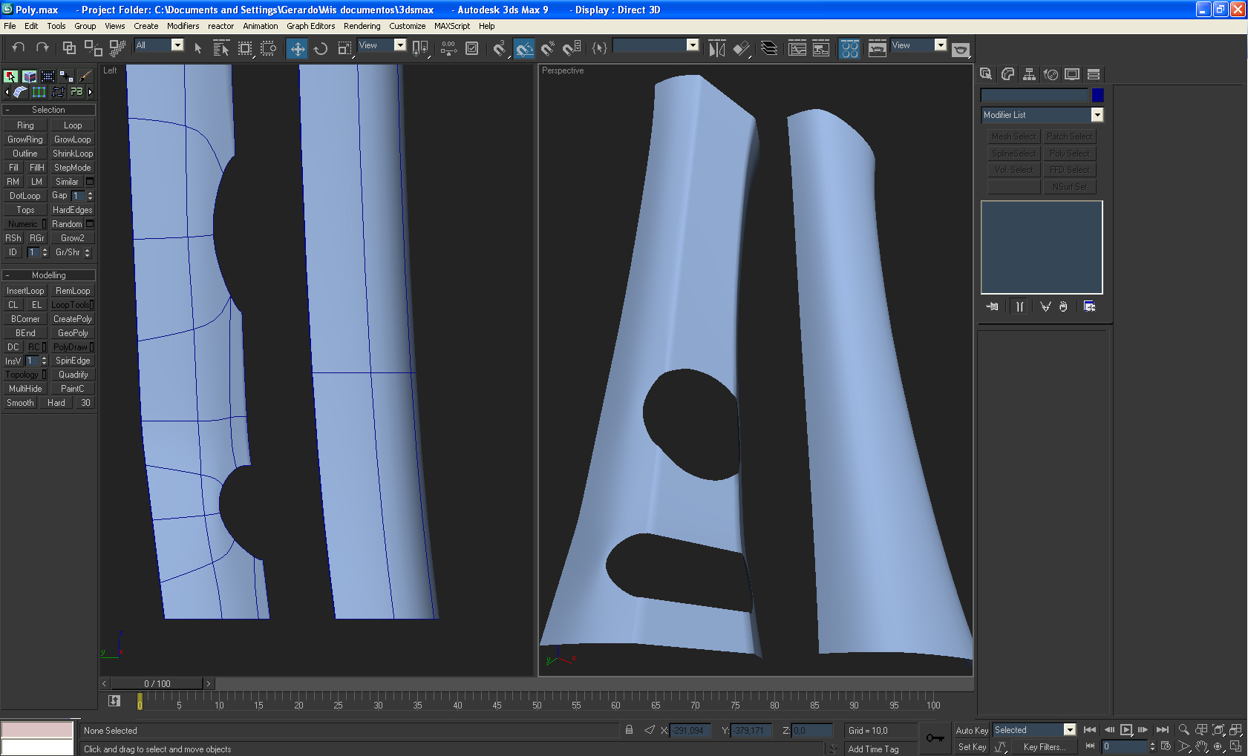Viewport: 1248px width, 756px height.
Task: Click the Zoom viewport navigation icon
Action: tap(1184, 730)
